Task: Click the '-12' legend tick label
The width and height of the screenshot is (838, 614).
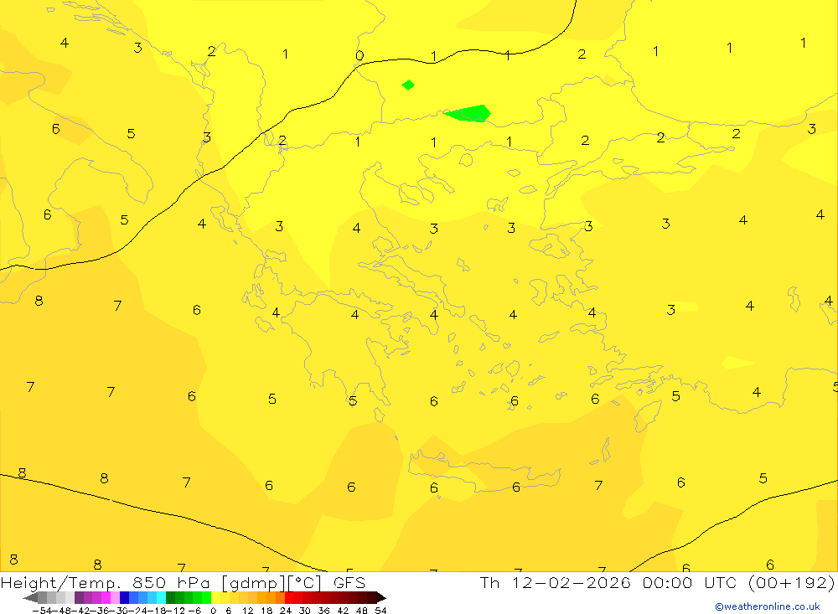Action: pos(175,611)
